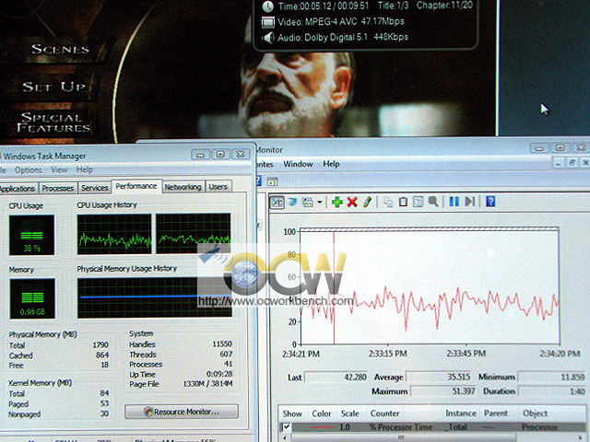Click Scenes in the movie menu
The width and height of the screenshot is (590, 442).
(x=60, y=49)
